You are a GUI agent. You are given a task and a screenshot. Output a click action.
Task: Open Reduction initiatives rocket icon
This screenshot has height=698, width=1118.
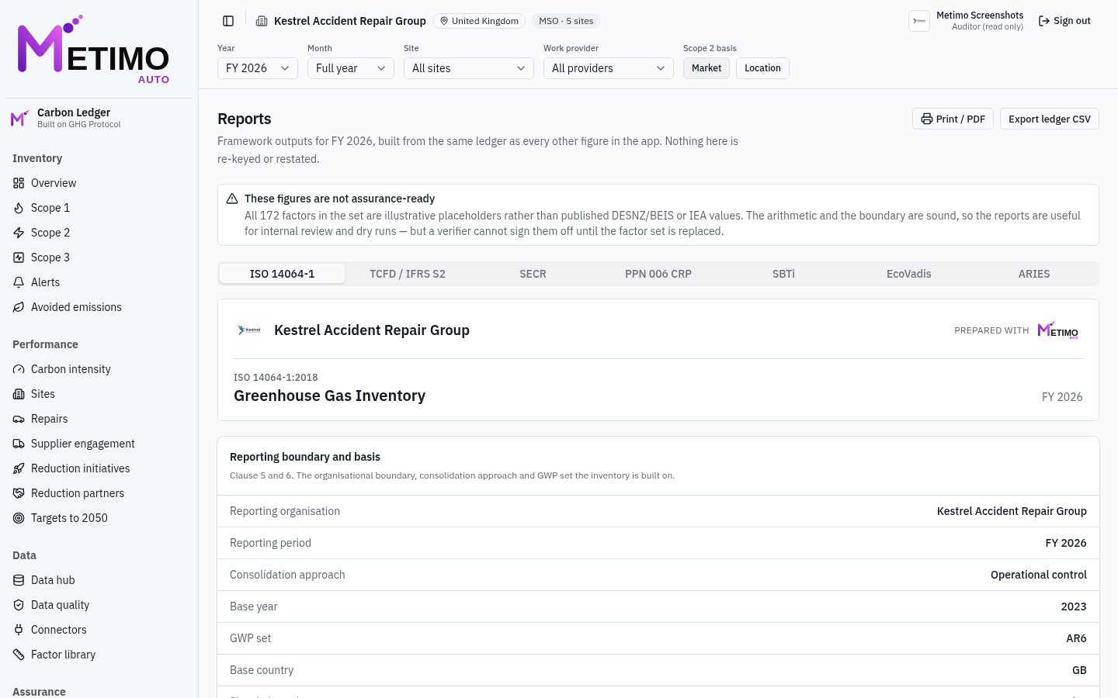point(19,468)
